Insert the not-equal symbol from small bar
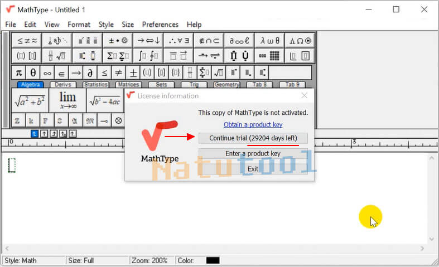Screen dimensions: 439x267 pos(119,73)
